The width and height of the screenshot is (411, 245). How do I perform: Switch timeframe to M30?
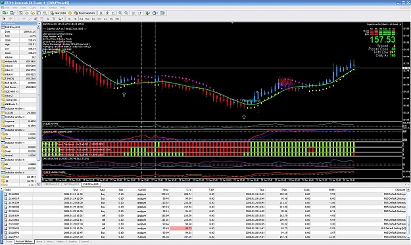pos(87,19)
